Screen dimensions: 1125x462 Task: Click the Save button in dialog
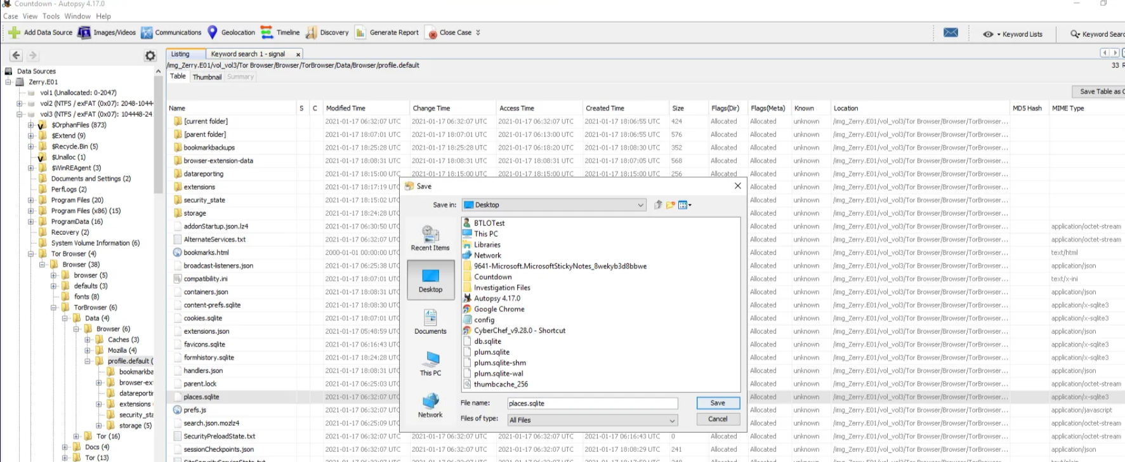point(718,403)
